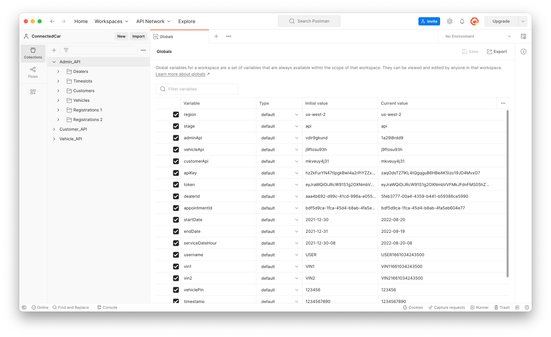The image size is (551, 337).
Task: Open tab overflow options menu
Action: (229, 36)
